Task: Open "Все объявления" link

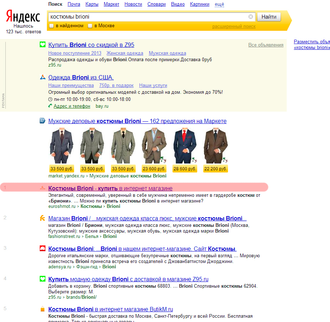Action: tap(266, 45)
